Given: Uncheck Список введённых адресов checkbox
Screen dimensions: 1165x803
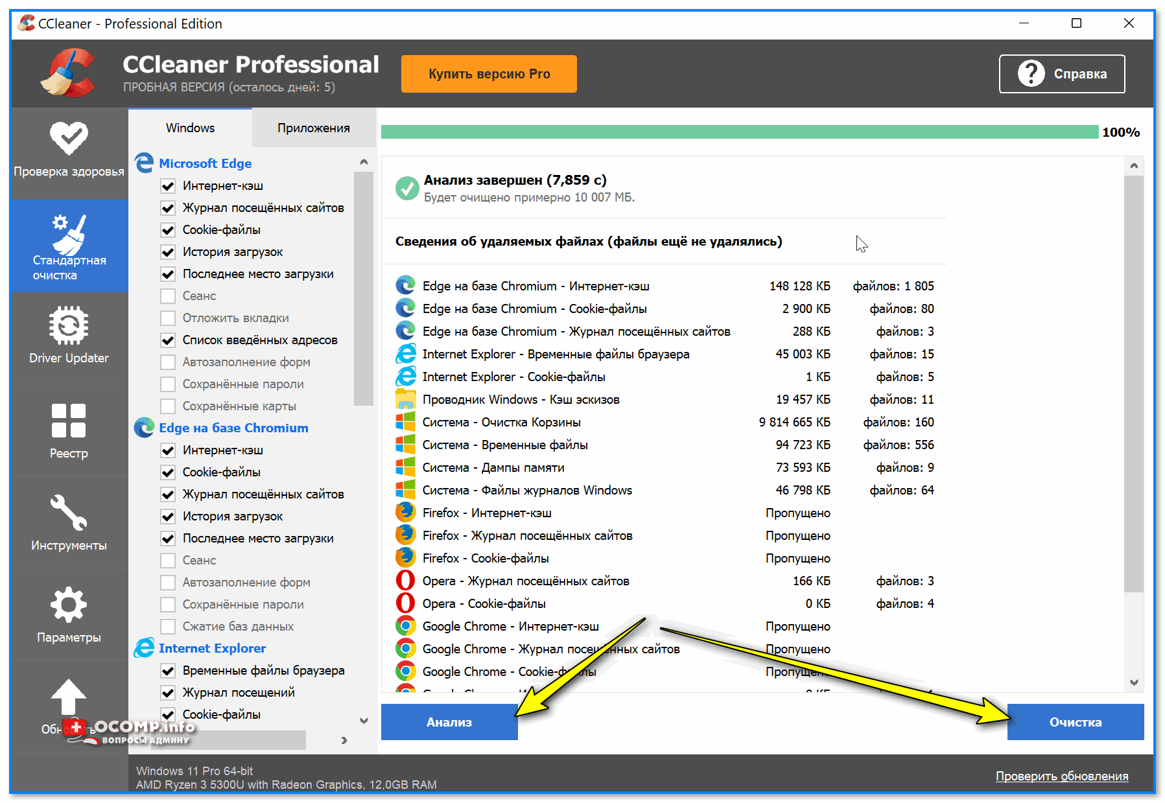Looking at the screenshot, I should point(168,340).
